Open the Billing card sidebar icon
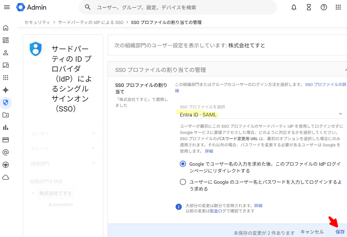The height and width of the screenshot is (237, 347). 6,140
